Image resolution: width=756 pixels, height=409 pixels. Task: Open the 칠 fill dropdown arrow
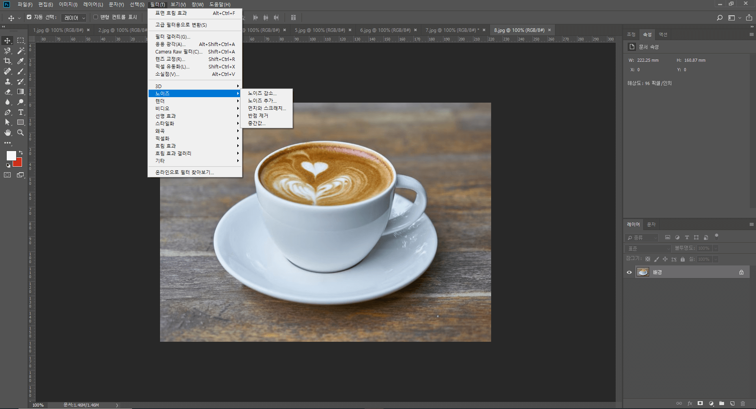[x=715, y=259]
